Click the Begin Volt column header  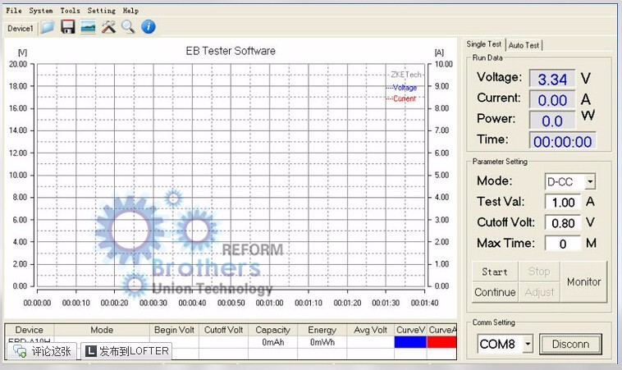(174, 330)
